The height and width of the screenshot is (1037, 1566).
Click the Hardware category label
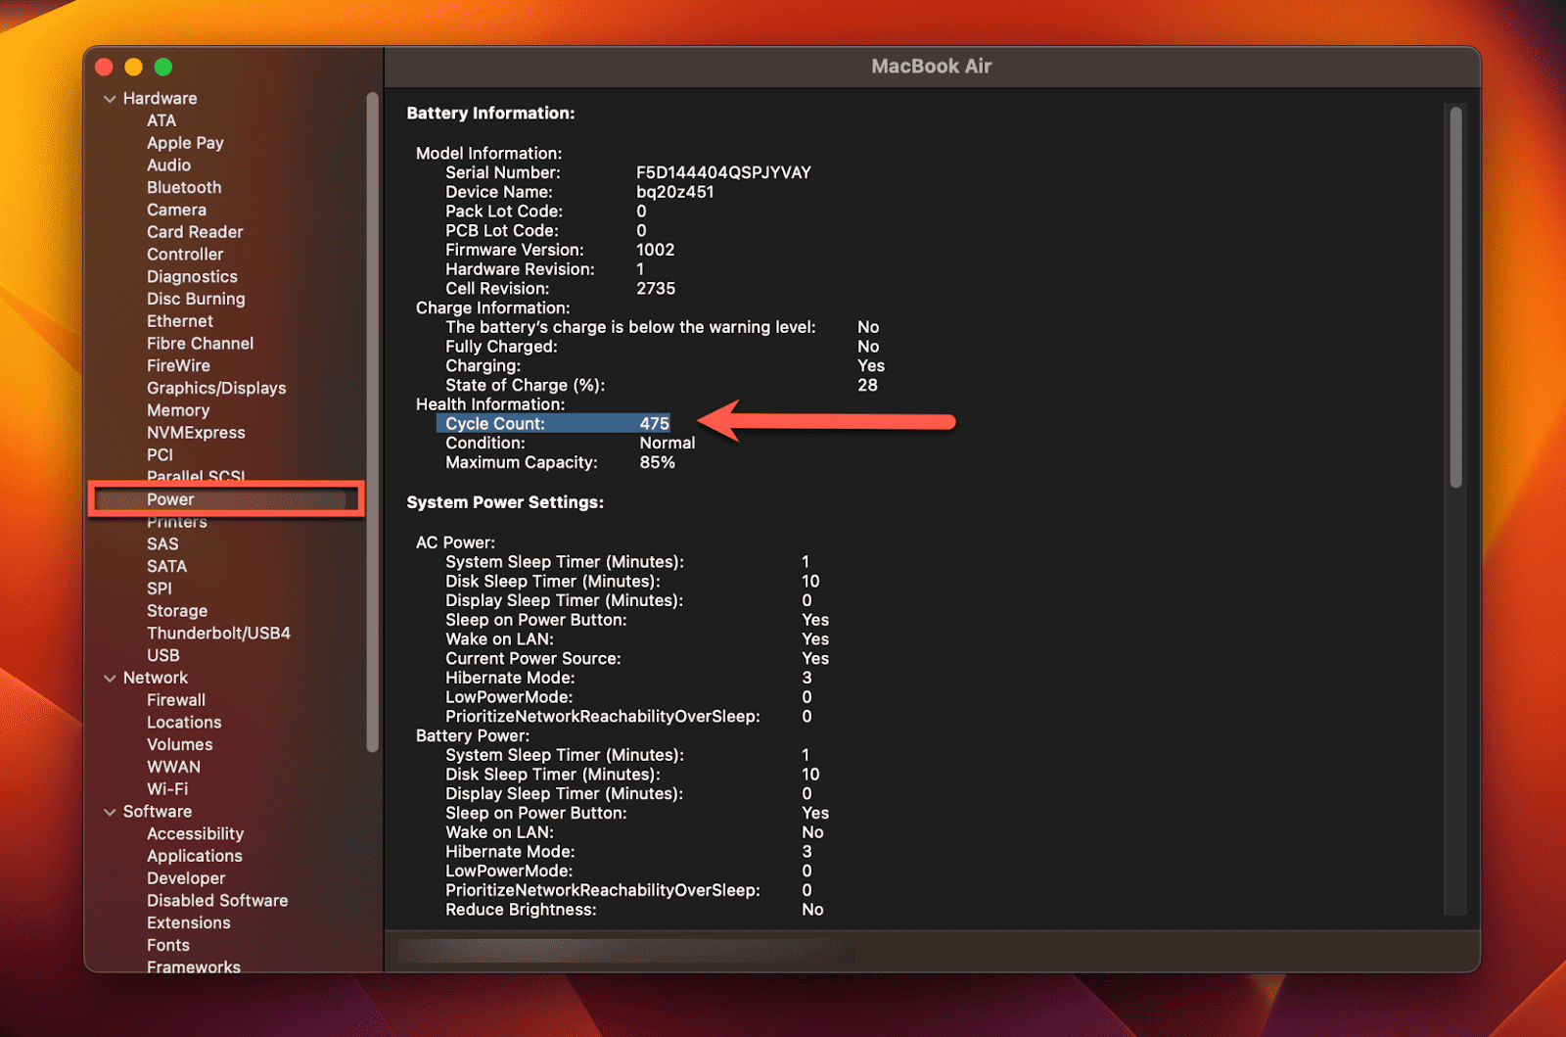pos(160,99)
